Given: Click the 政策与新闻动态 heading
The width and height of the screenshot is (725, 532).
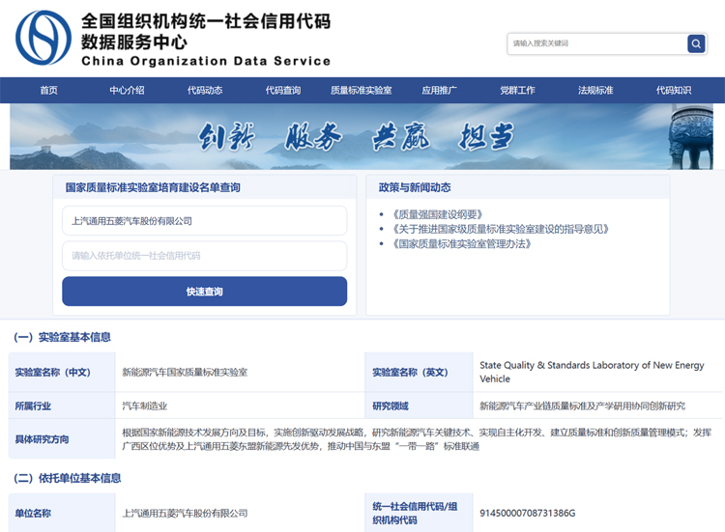Looking at the screenshot, I should [x=415, y=187].
